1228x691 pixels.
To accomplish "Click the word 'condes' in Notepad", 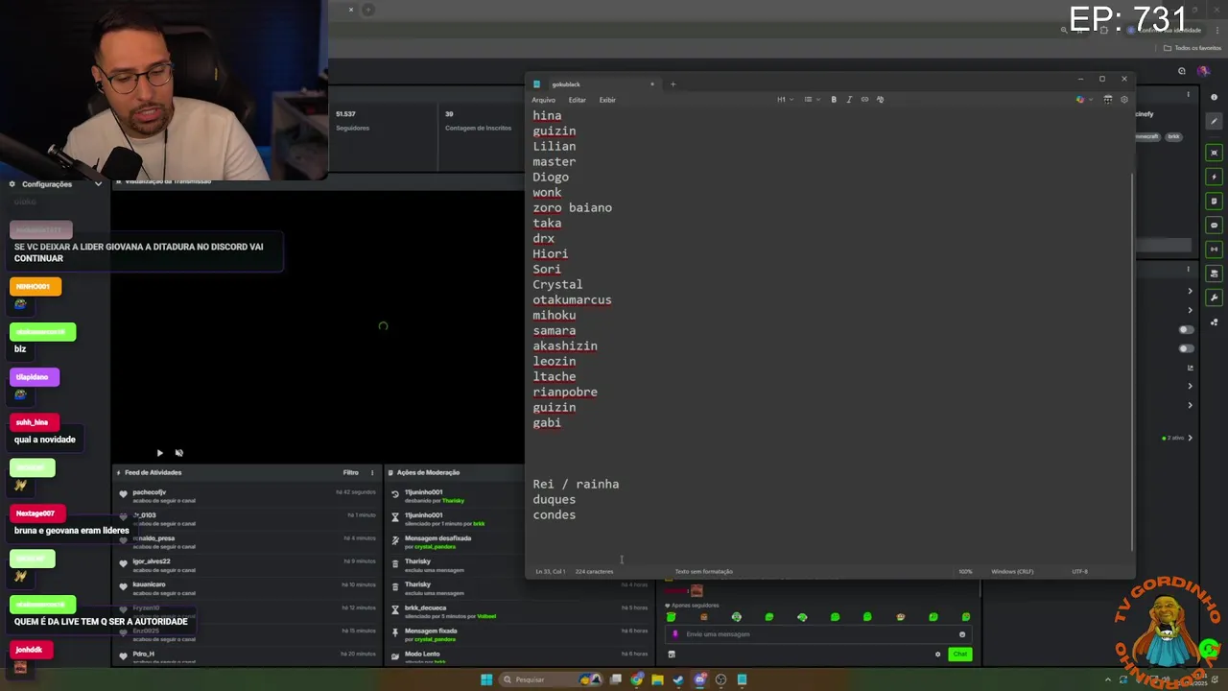I will [x=555, y=514].
